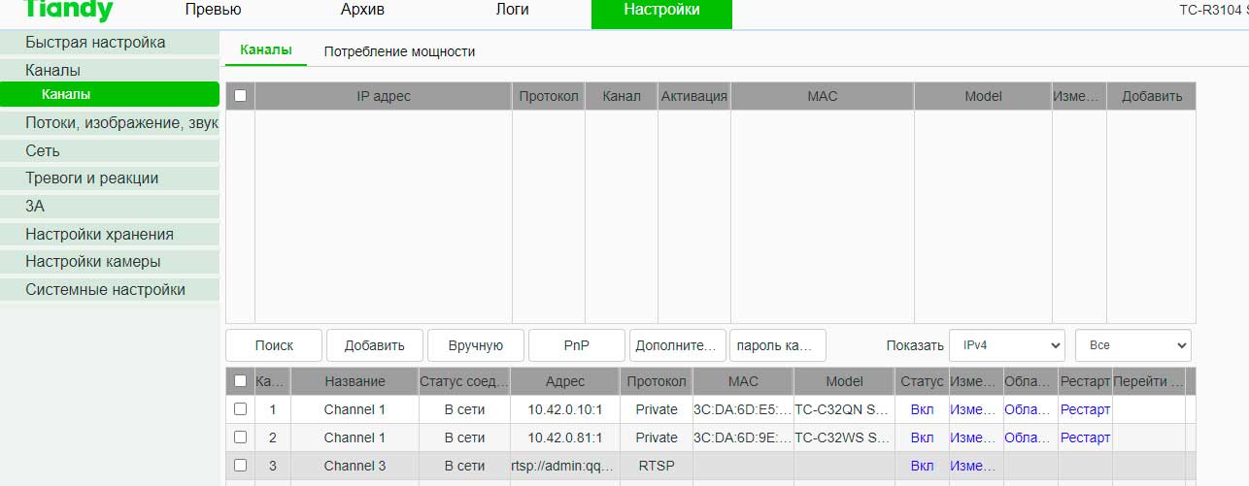Click the PnP button
Viewport: 1249px width, 486px height.
click(576, 345)
